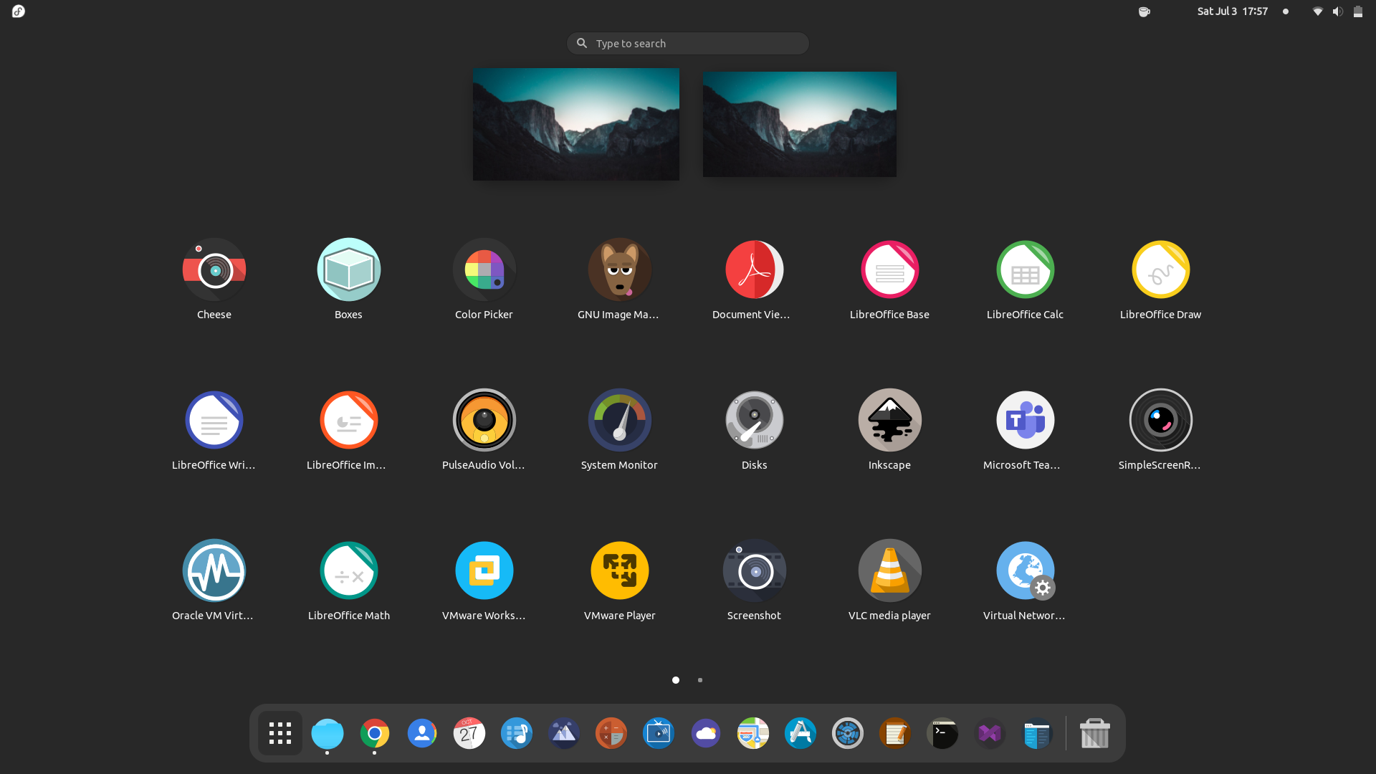
Task: Open Weather from the dock
Action: (x=706, y=733)
